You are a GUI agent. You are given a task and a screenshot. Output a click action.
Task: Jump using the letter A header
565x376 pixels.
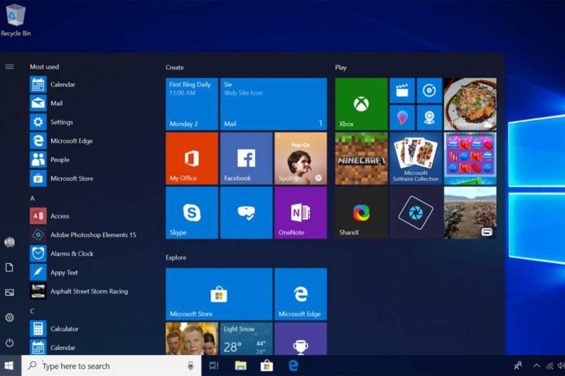pyautogui.click(x=32, y=198)
